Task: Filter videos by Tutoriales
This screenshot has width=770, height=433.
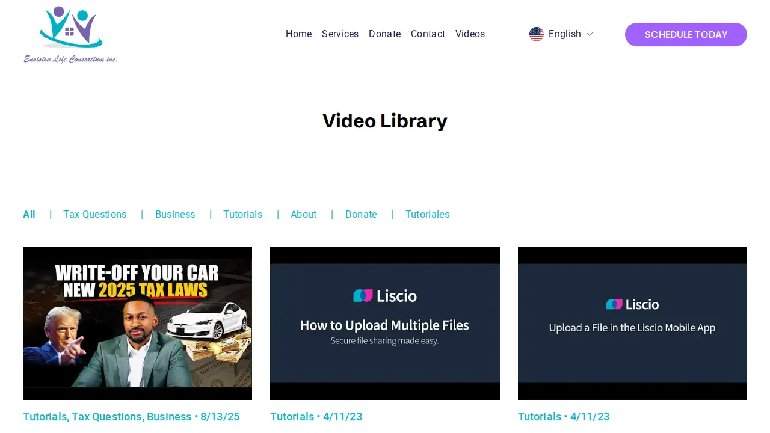Action: point(428,215)
